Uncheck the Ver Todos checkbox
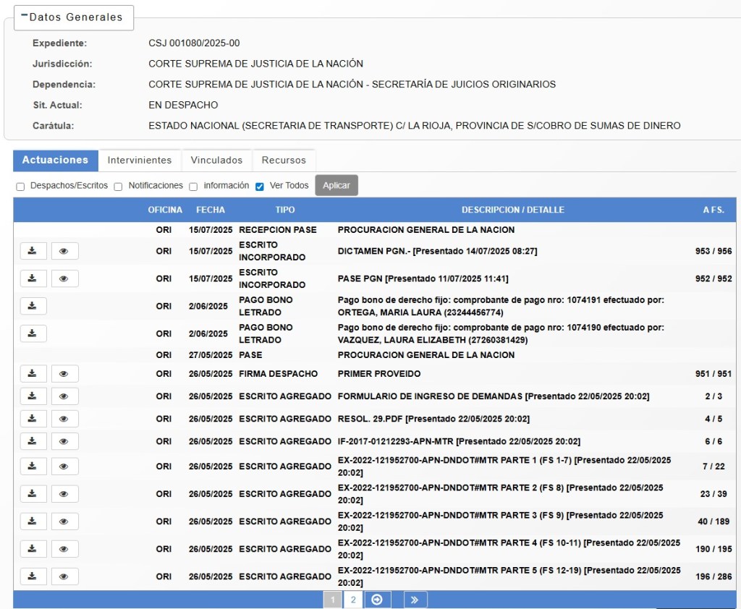Screen dimensions: 741x609 [260, 187]
